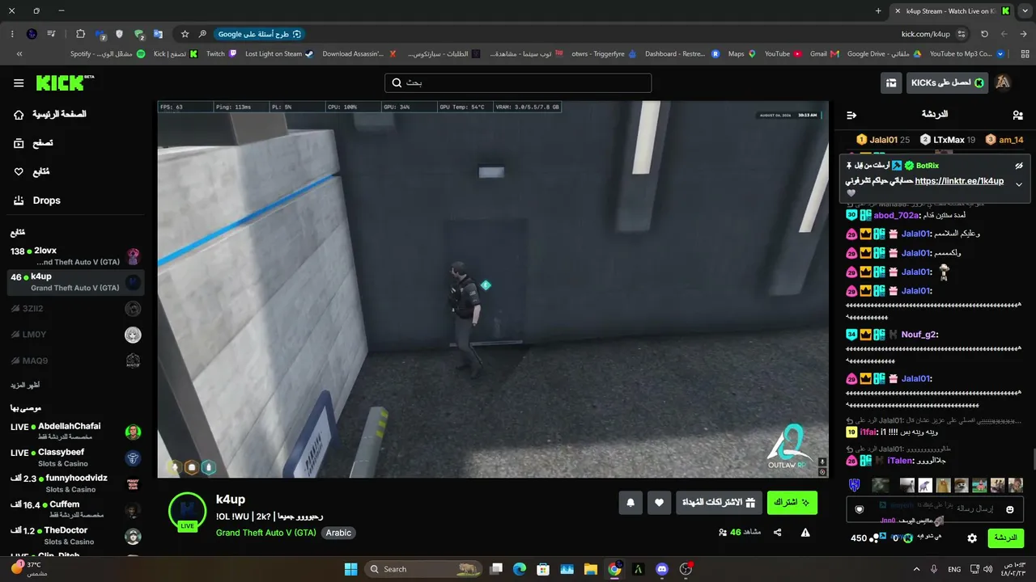
Task: Open the user profile avatar menu
Action: (1003, 83)
